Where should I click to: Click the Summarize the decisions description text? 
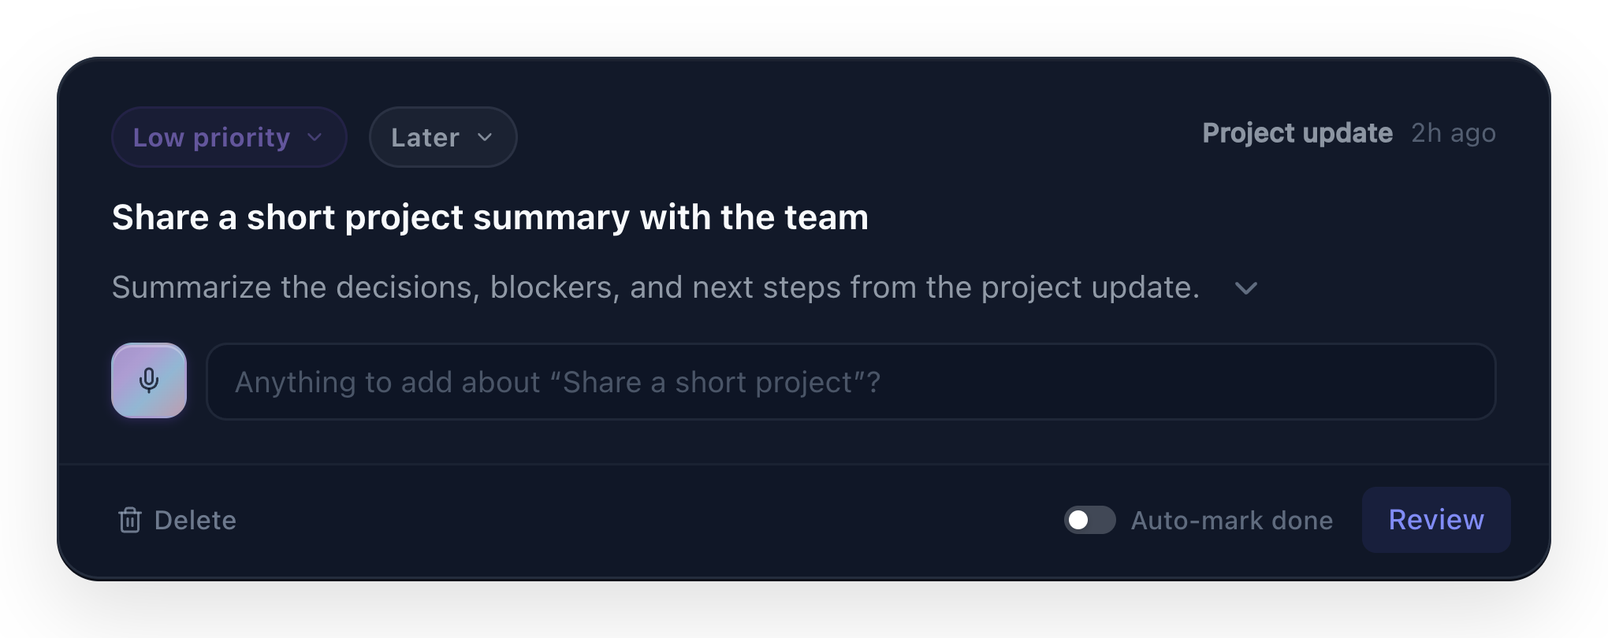656,287
